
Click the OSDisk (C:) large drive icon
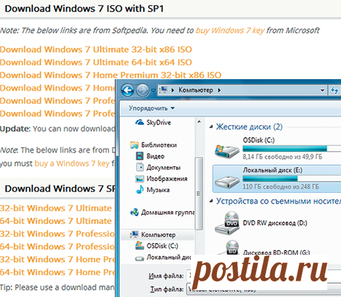[x=227, y=151]
